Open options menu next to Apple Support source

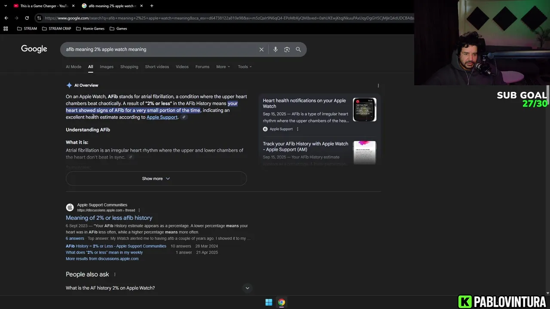(x=297, y=129)
